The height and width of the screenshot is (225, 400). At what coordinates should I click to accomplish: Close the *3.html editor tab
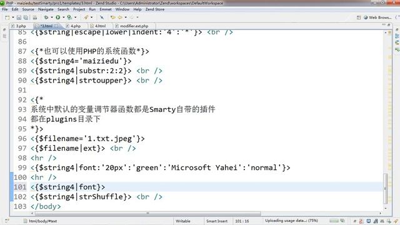[56, 26]
